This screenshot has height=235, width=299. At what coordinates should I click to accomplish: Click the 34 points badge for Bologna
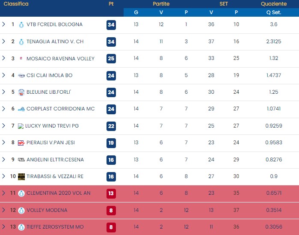pyautogui.click(x=111, y=25)
